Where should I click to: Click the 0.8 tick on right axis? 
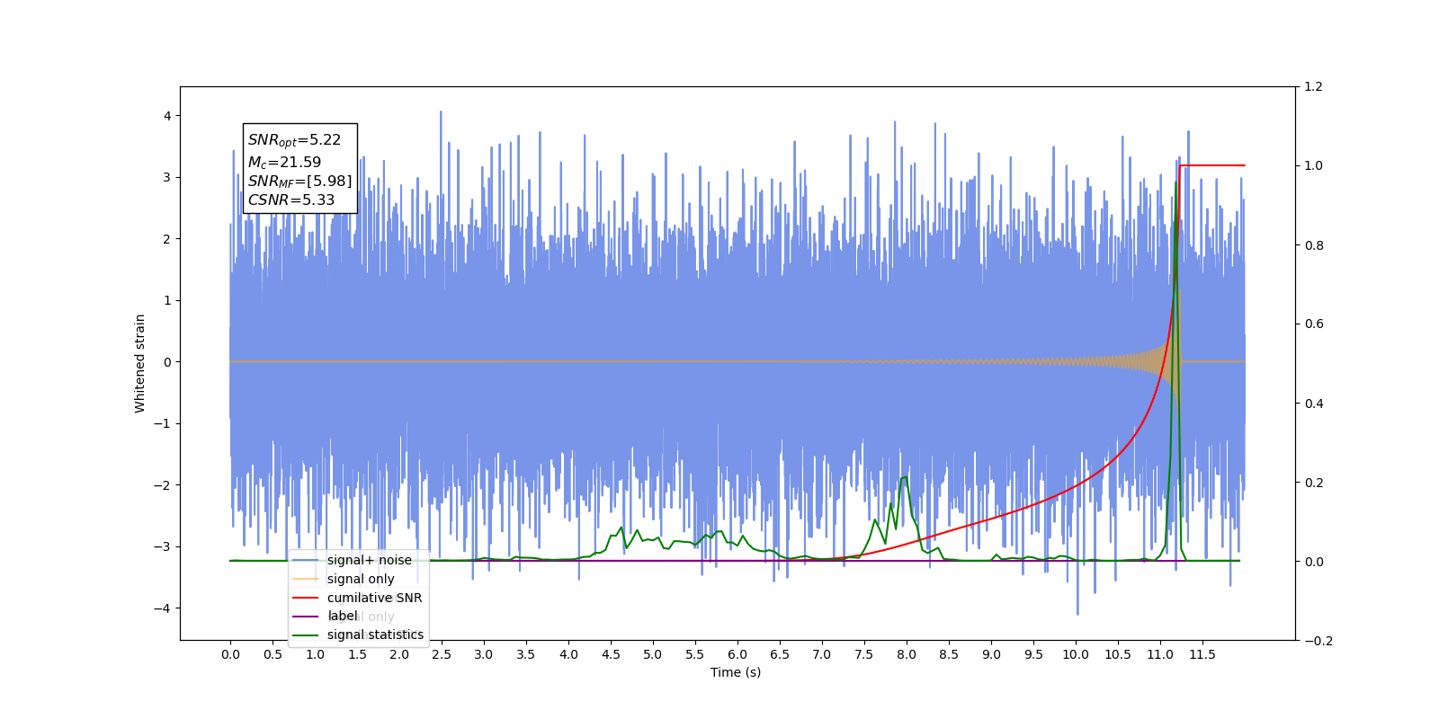point(1314,245)
